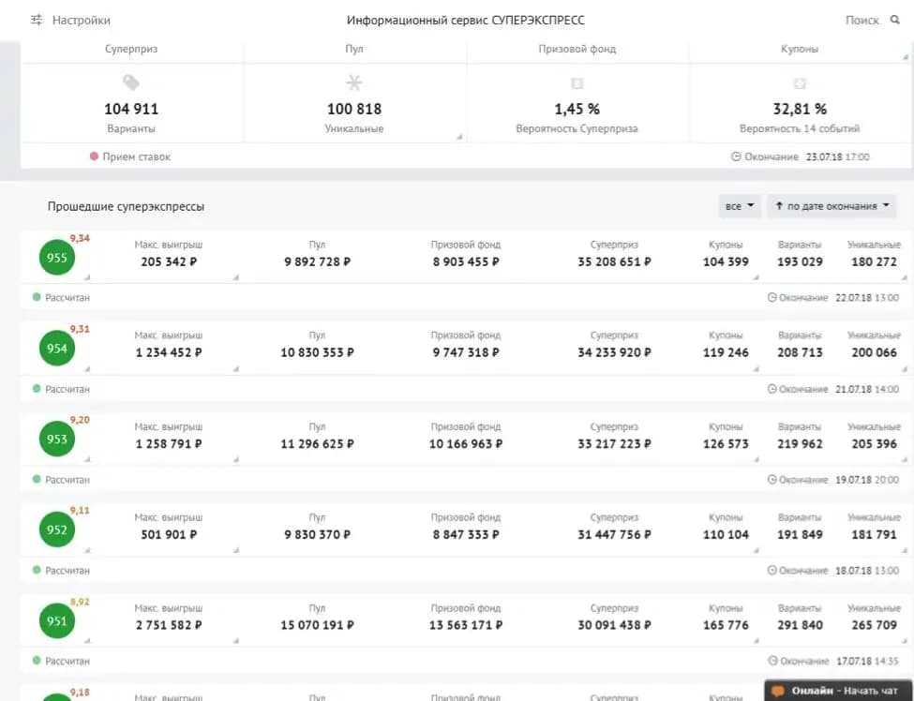Click the 104 911 Варианты value
This screenshot has height=701, width=914.
point(131,109)
